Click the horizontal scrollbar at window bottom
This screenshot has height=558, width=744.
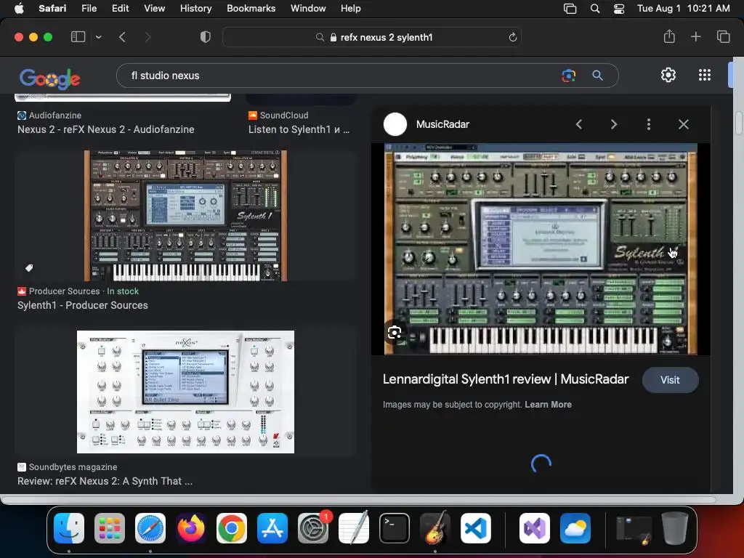pyautogui.click(x=358, y=500)
